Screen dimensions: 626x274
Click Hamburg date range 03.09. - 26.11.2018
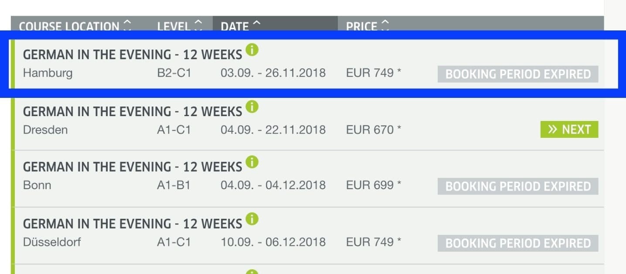pyautogui.click(x=273, y=73)
